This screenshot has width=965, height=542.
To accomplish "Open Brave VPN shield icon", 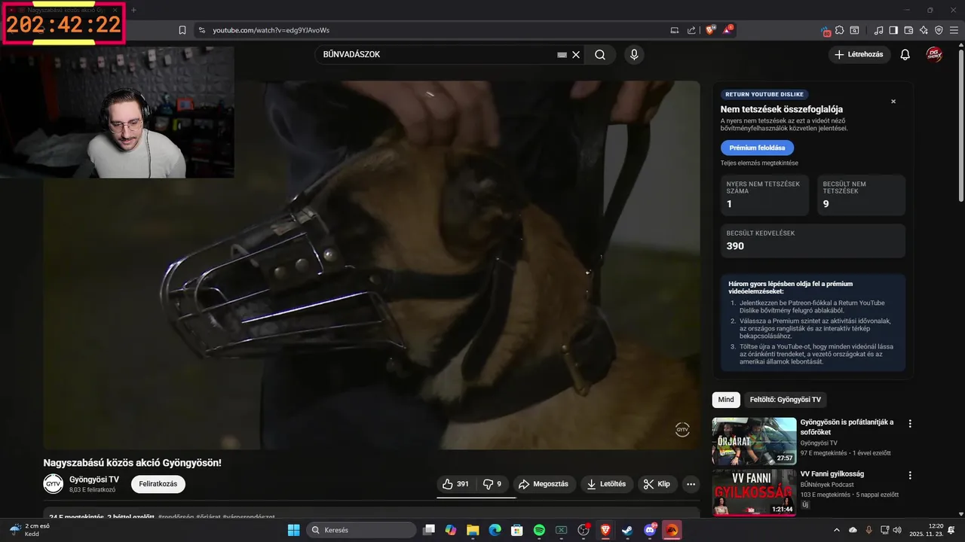I will [939, 30].
